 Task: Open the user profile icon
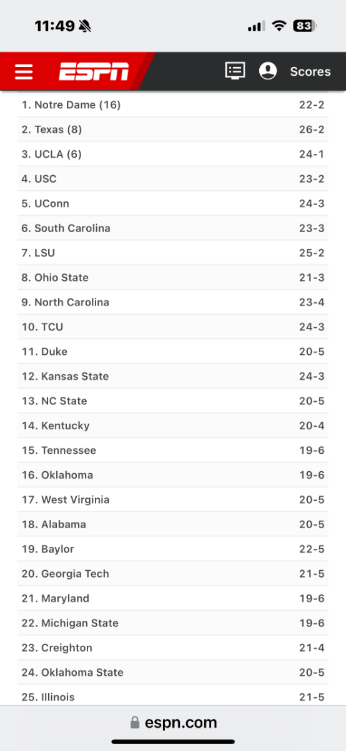click(x=268, y=71)
